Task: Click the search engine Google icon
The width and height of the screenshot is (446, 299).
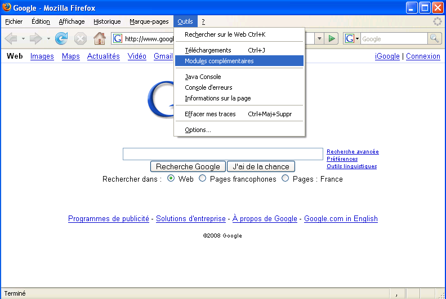Action: (350, 38)
